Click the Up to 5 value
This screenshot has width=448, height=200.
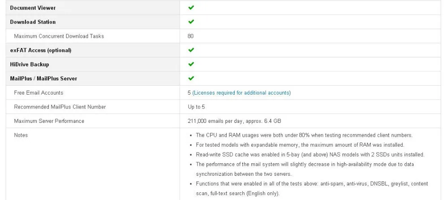coord(196,107)
